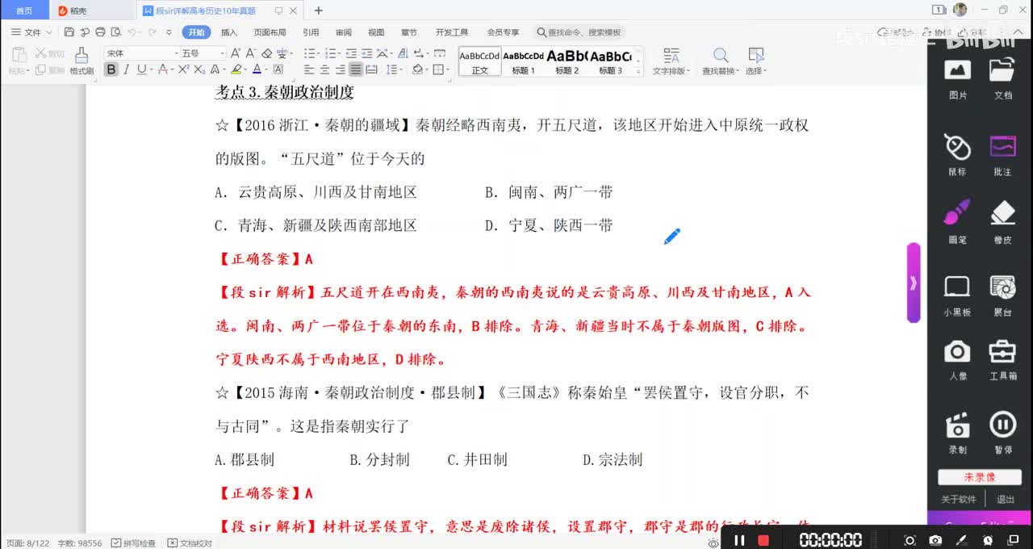Toggle Italic formatting

click(x=127, y=69)
